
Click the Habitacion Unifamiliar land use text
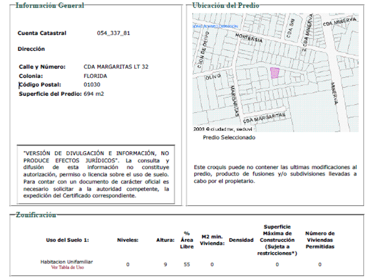click(67, 261)
